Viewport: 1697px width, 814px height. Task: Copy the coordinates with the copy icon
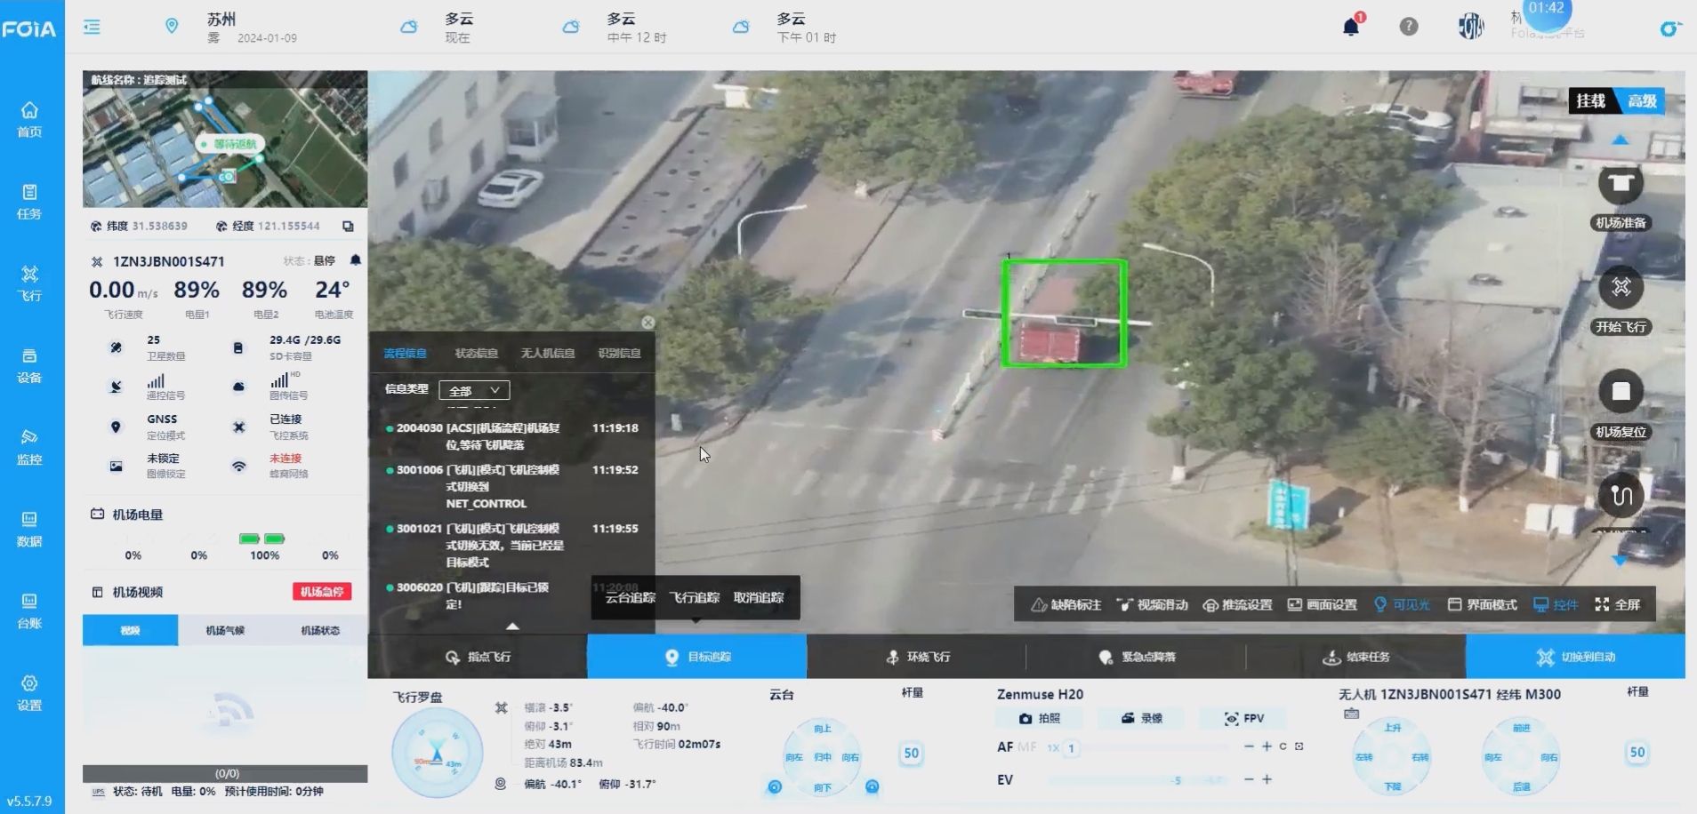(x=348, y=227)
